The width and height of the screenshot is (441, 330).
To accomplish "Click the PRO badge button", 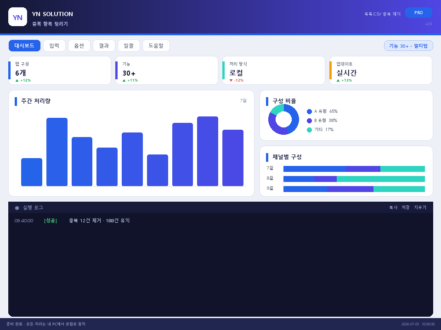I will tap(418, 13).
